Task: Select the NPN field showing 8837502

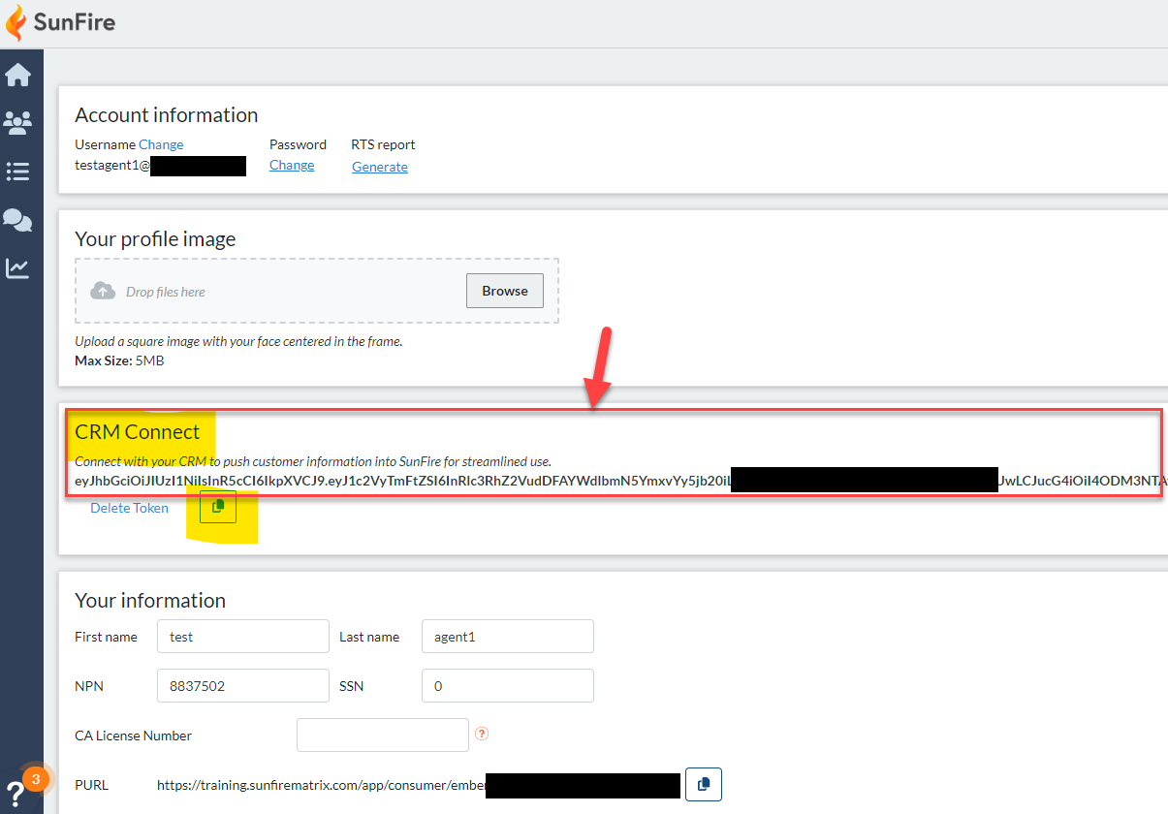Action: tap(242, 685)
